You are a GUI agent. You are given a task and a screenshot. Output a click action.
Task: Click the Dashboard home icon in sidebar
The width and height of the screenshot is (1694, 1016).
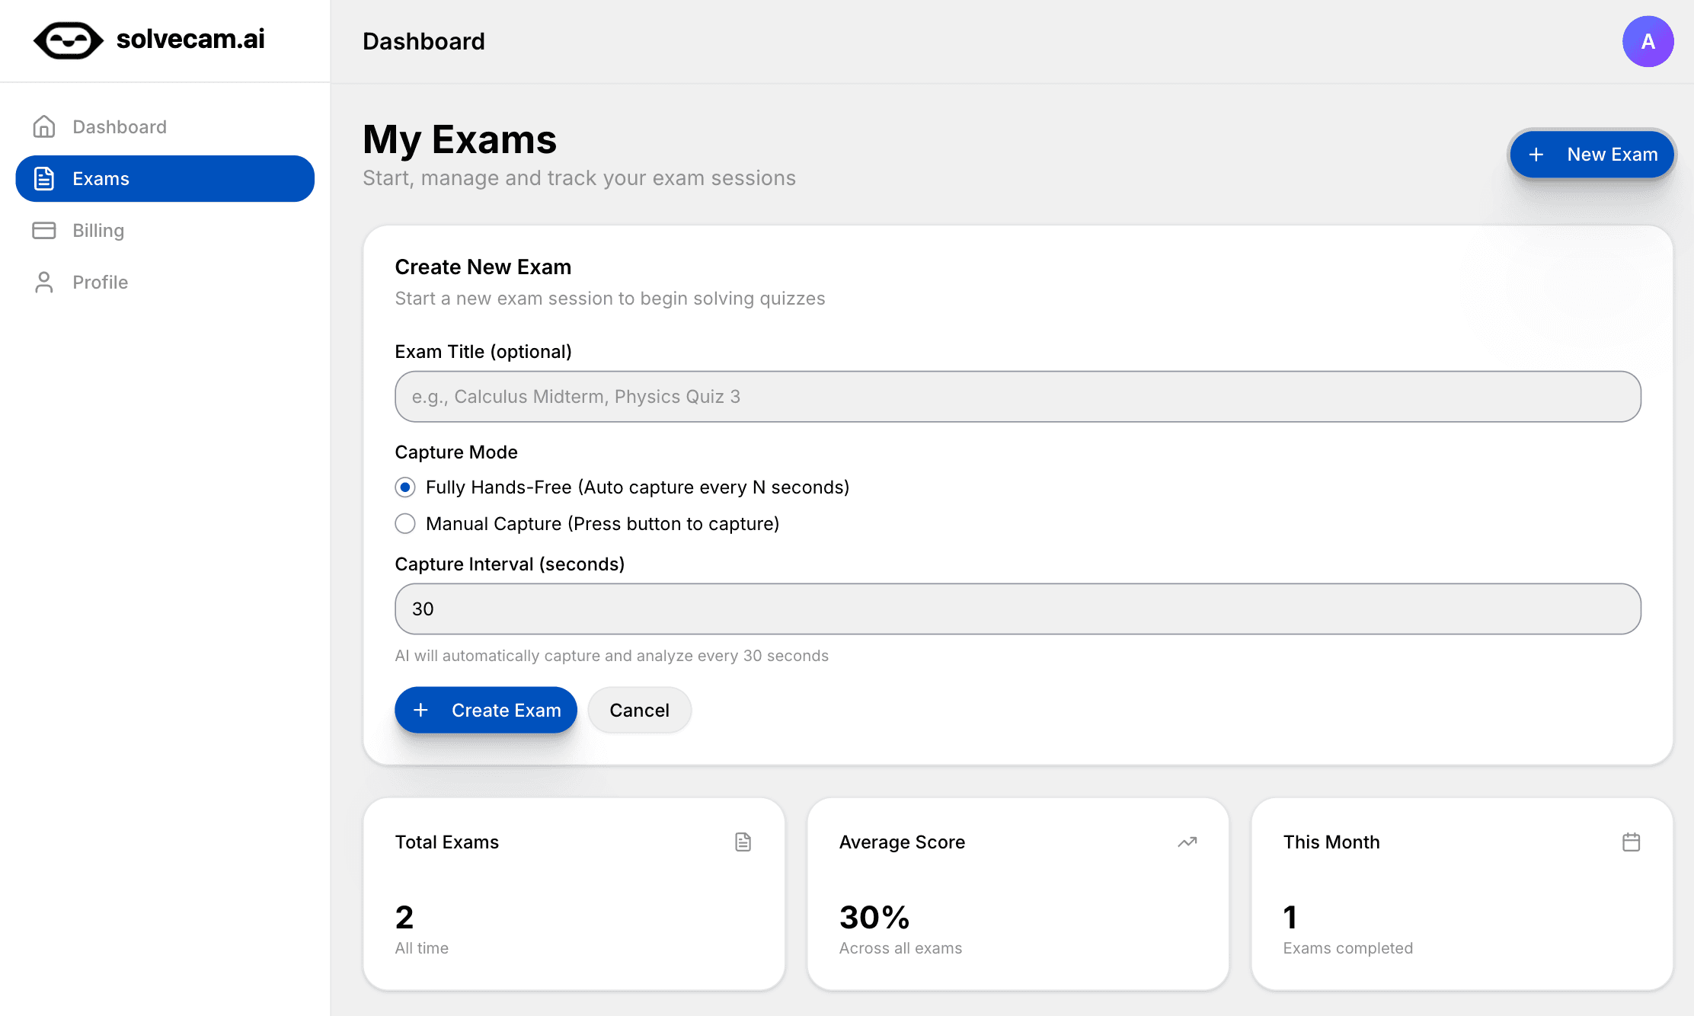[44, 126]
